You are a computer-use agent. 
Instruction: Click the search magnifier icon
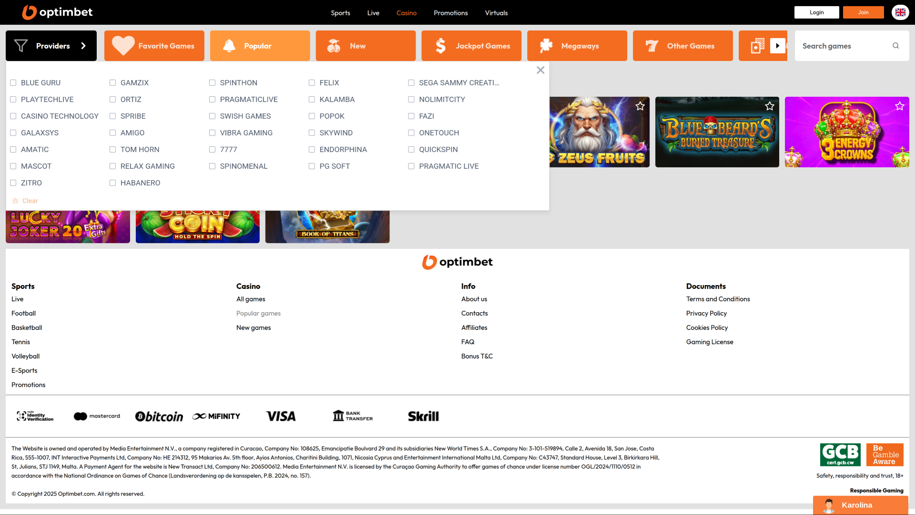tap(896, 46)
